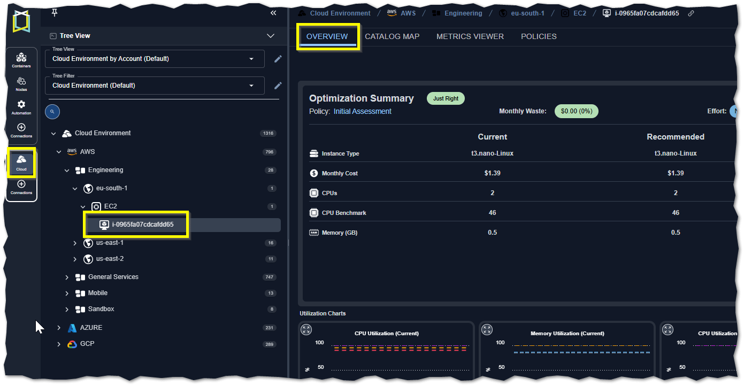Click the $0.00 (0%) monthly waste badge
The width and height of the screenshot is (744, 386).
(x=577, y=111)
